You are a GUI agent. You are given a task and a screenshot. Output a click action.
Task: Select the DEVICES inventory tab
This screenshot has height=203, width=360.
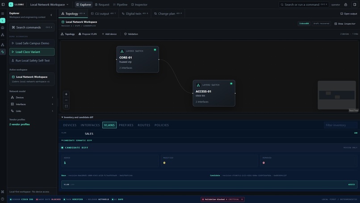point(70,125)
